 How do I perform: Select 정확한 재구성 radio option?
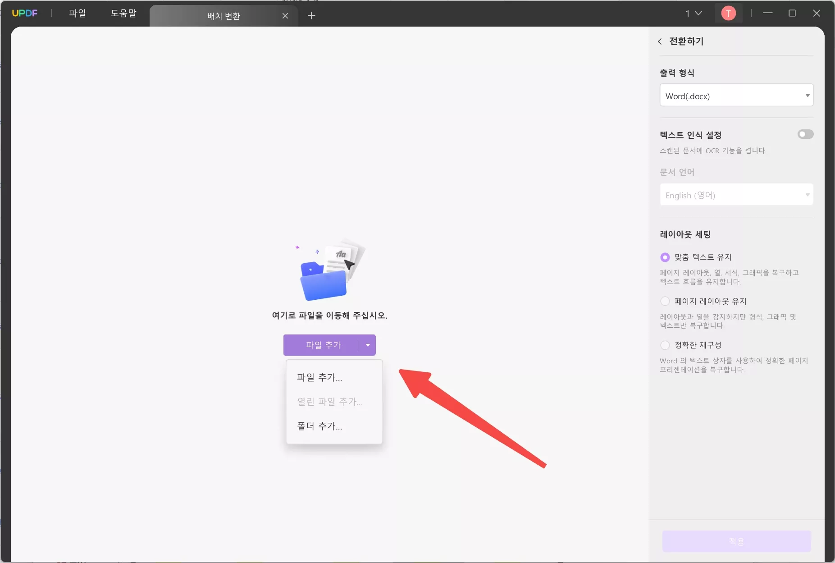click(x=665, y=345)
